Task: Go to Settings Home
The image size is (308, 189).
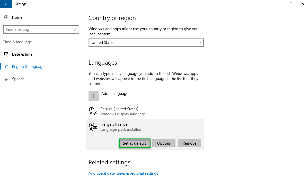Action: [x=17, y=17]
